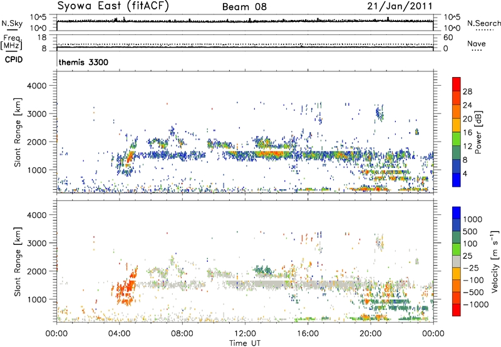Image resolution: width=501 pixels, height=347 pixels.
Task: Click the '-500' velocity colorbar tick label
Action: coord(473,292)
